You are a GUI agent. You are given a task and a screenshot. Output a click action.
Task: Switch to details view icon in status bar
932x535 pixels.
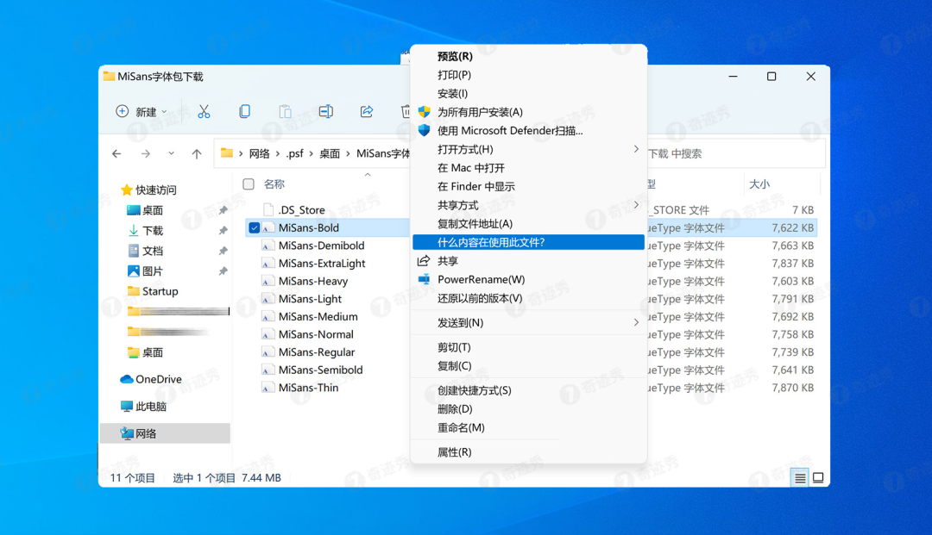point(800,477)
